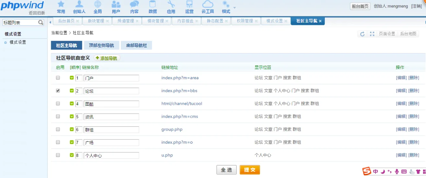Click 删除 on the 图酷 row

(414, 104)
